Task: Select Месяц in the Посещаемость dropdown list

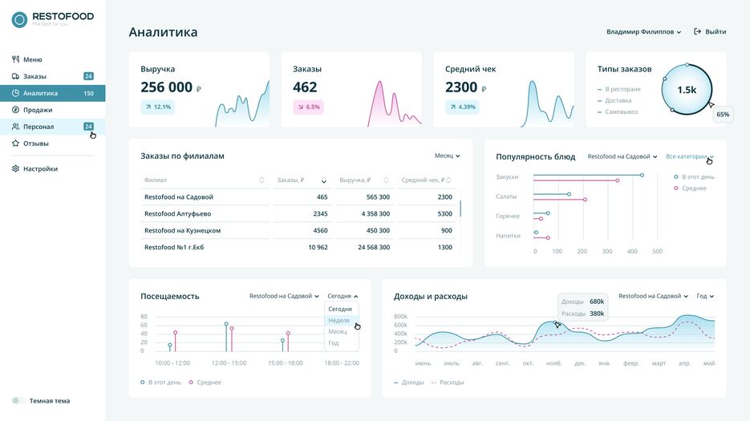Action: click(x=342, y=331)
